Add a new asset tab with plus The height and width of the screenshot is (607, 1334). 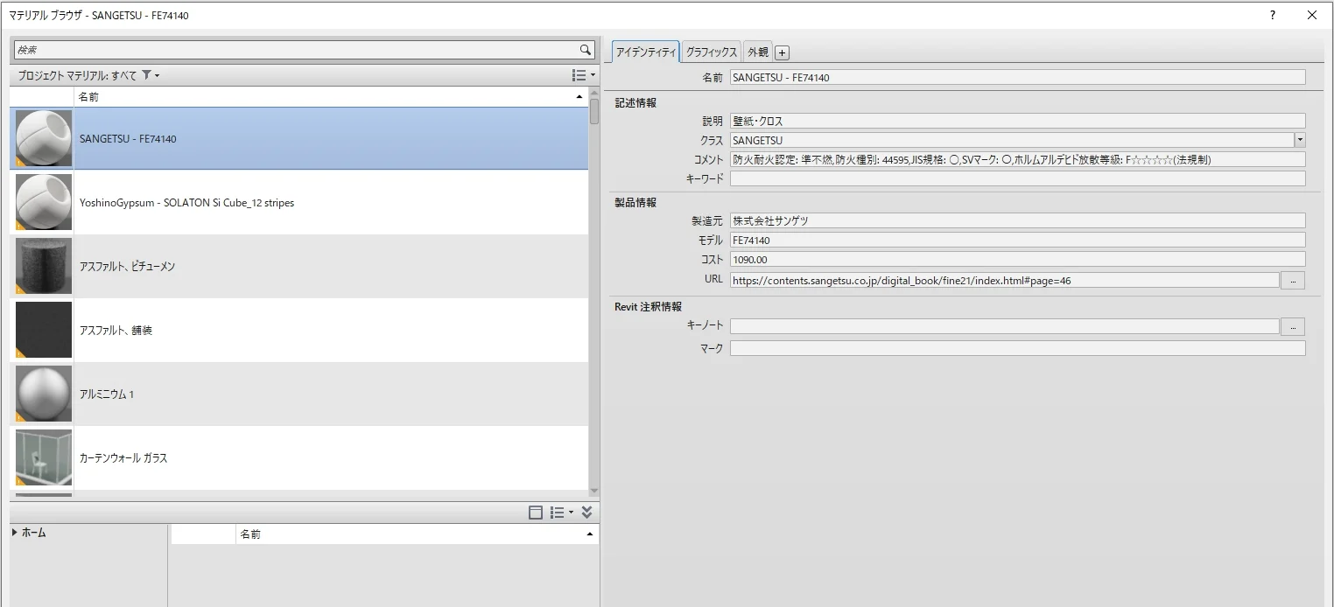(x=783, y=52)
